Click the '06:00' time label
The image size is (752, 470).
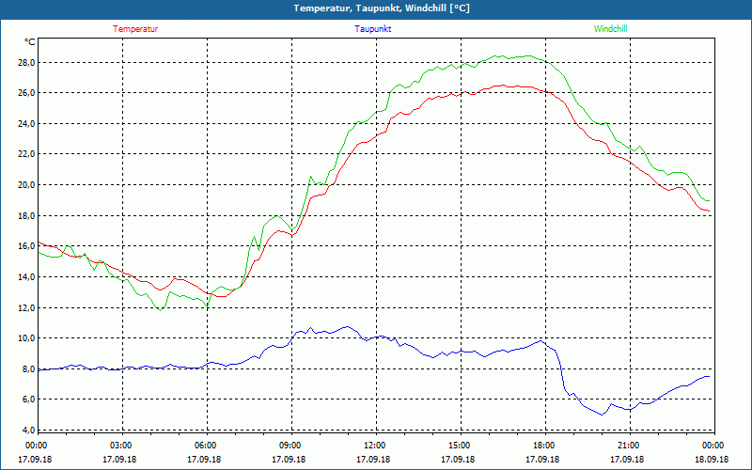pos(204,446)
